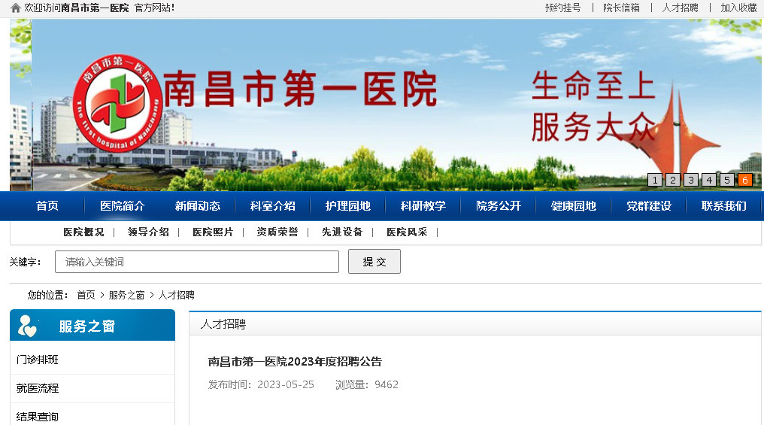Screen dimensions: 764x425
Task: Click the home icon beside the welcome text
Action: [x=16, y=8]
